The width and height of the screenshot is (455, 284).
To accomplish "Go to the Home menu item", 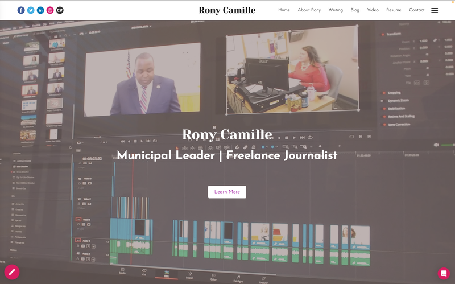I will click(284, 10).
